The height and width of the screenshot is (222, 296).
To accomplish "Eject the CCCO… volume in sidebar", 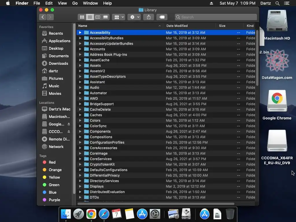I will click(69, 132).
